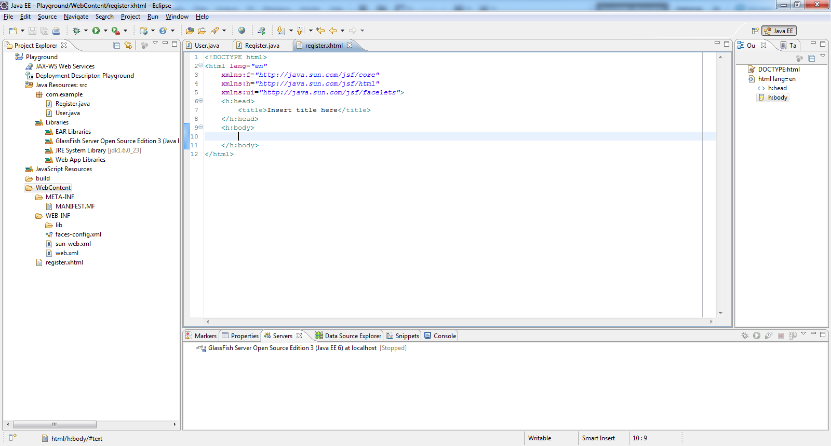The image size is (831, 446).
Task: Open the New wizard dropdown arrow
Action: pyautogui.click(x=22, y=31)
